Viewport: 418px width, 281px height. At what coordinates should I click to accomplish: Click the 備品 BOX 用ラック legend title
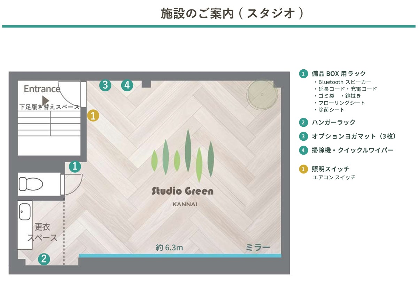pyautogui.click(x=339, y=73)
